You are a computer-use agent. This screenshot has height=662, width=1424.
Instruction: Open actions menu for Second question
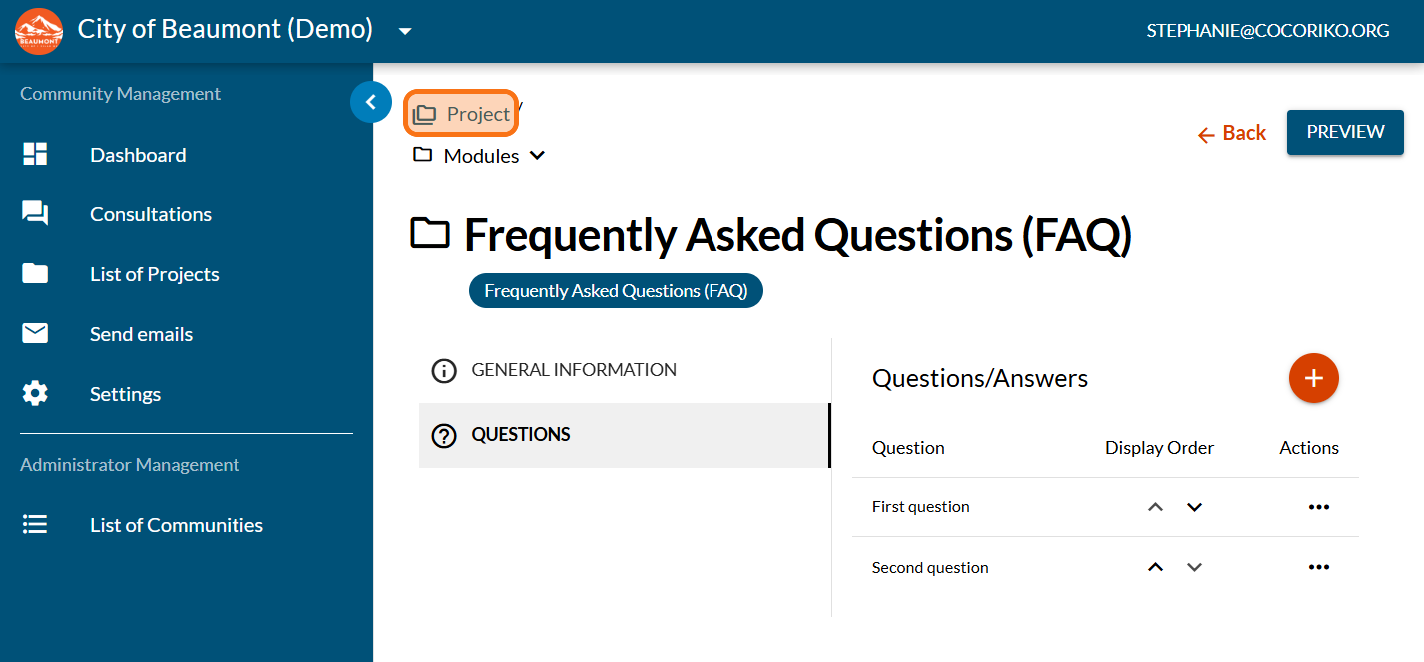[1318, 568]
